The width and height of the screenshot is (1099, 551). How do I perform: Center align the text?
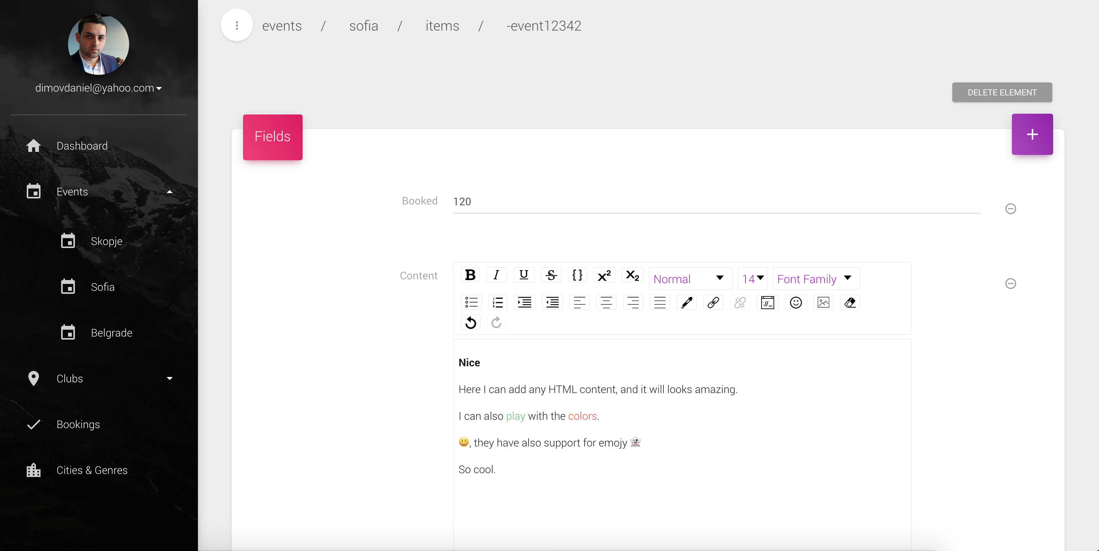click(x=606, y=303)
